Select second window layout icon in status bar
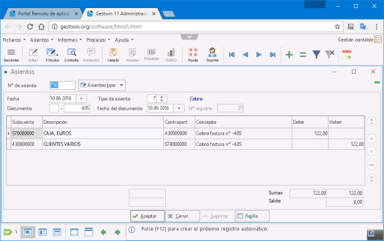Image resolution: width=384 pixels, height=241 pixels. tap(43, 232)
